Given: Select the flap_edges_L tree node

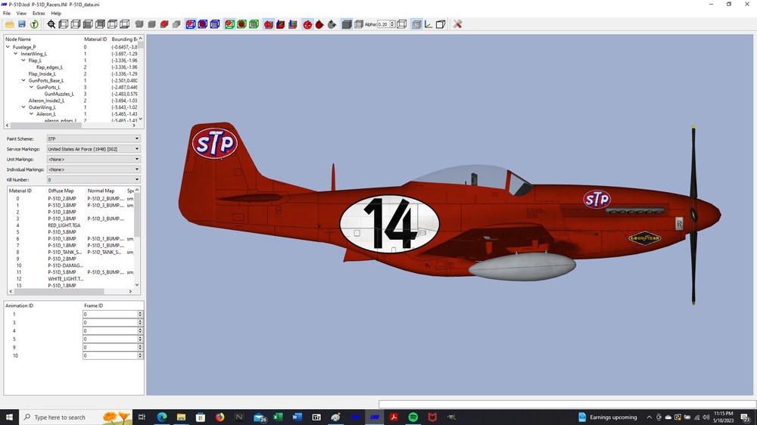Looking at the screenshot, I should [x=50, y=67].
